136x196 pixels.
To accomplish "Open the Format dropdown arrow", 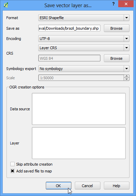I will pos(126,18).
